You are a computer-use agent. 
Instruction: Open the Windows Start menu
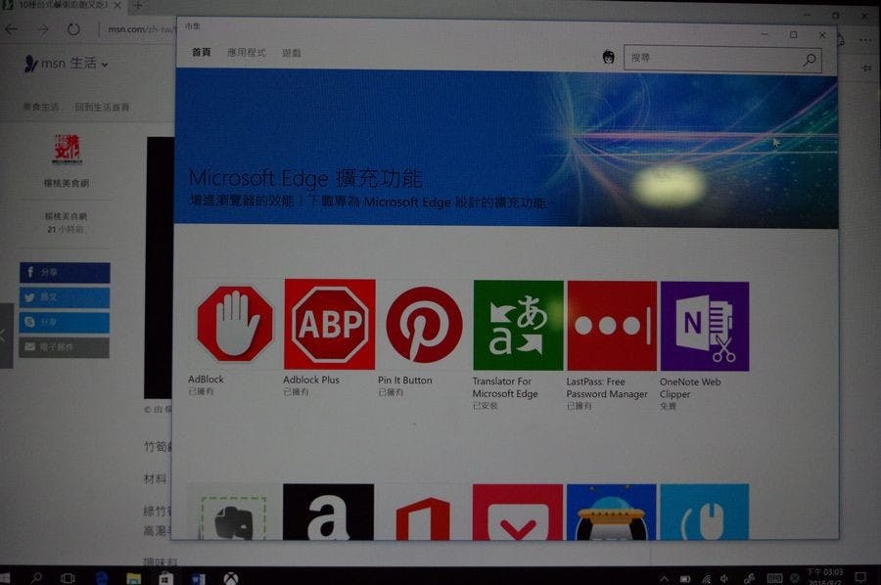point(5,578)
